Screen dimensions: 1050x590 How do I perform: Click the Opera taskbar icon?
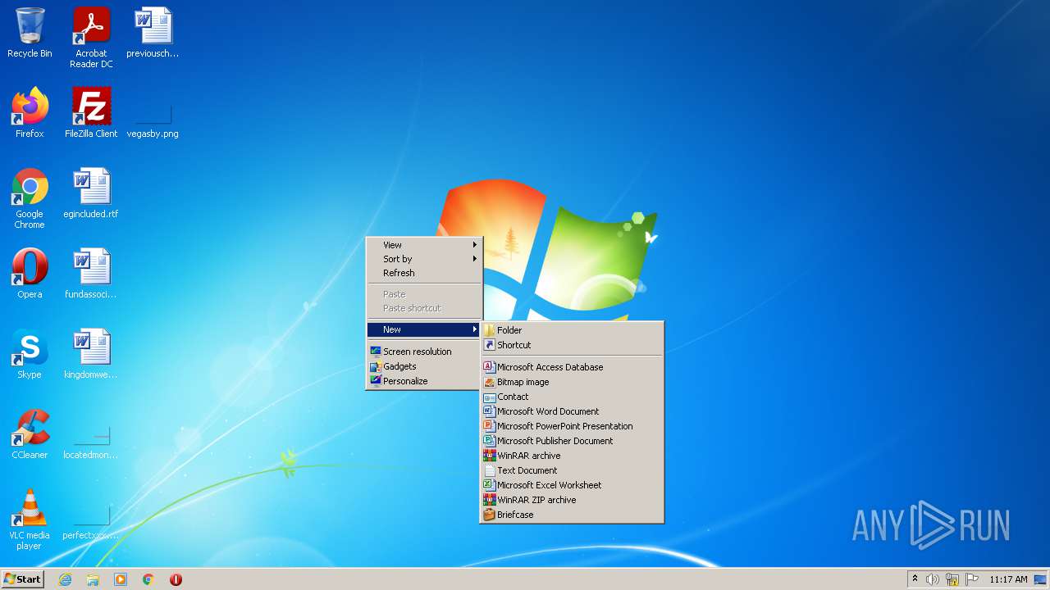pos(176,579)
